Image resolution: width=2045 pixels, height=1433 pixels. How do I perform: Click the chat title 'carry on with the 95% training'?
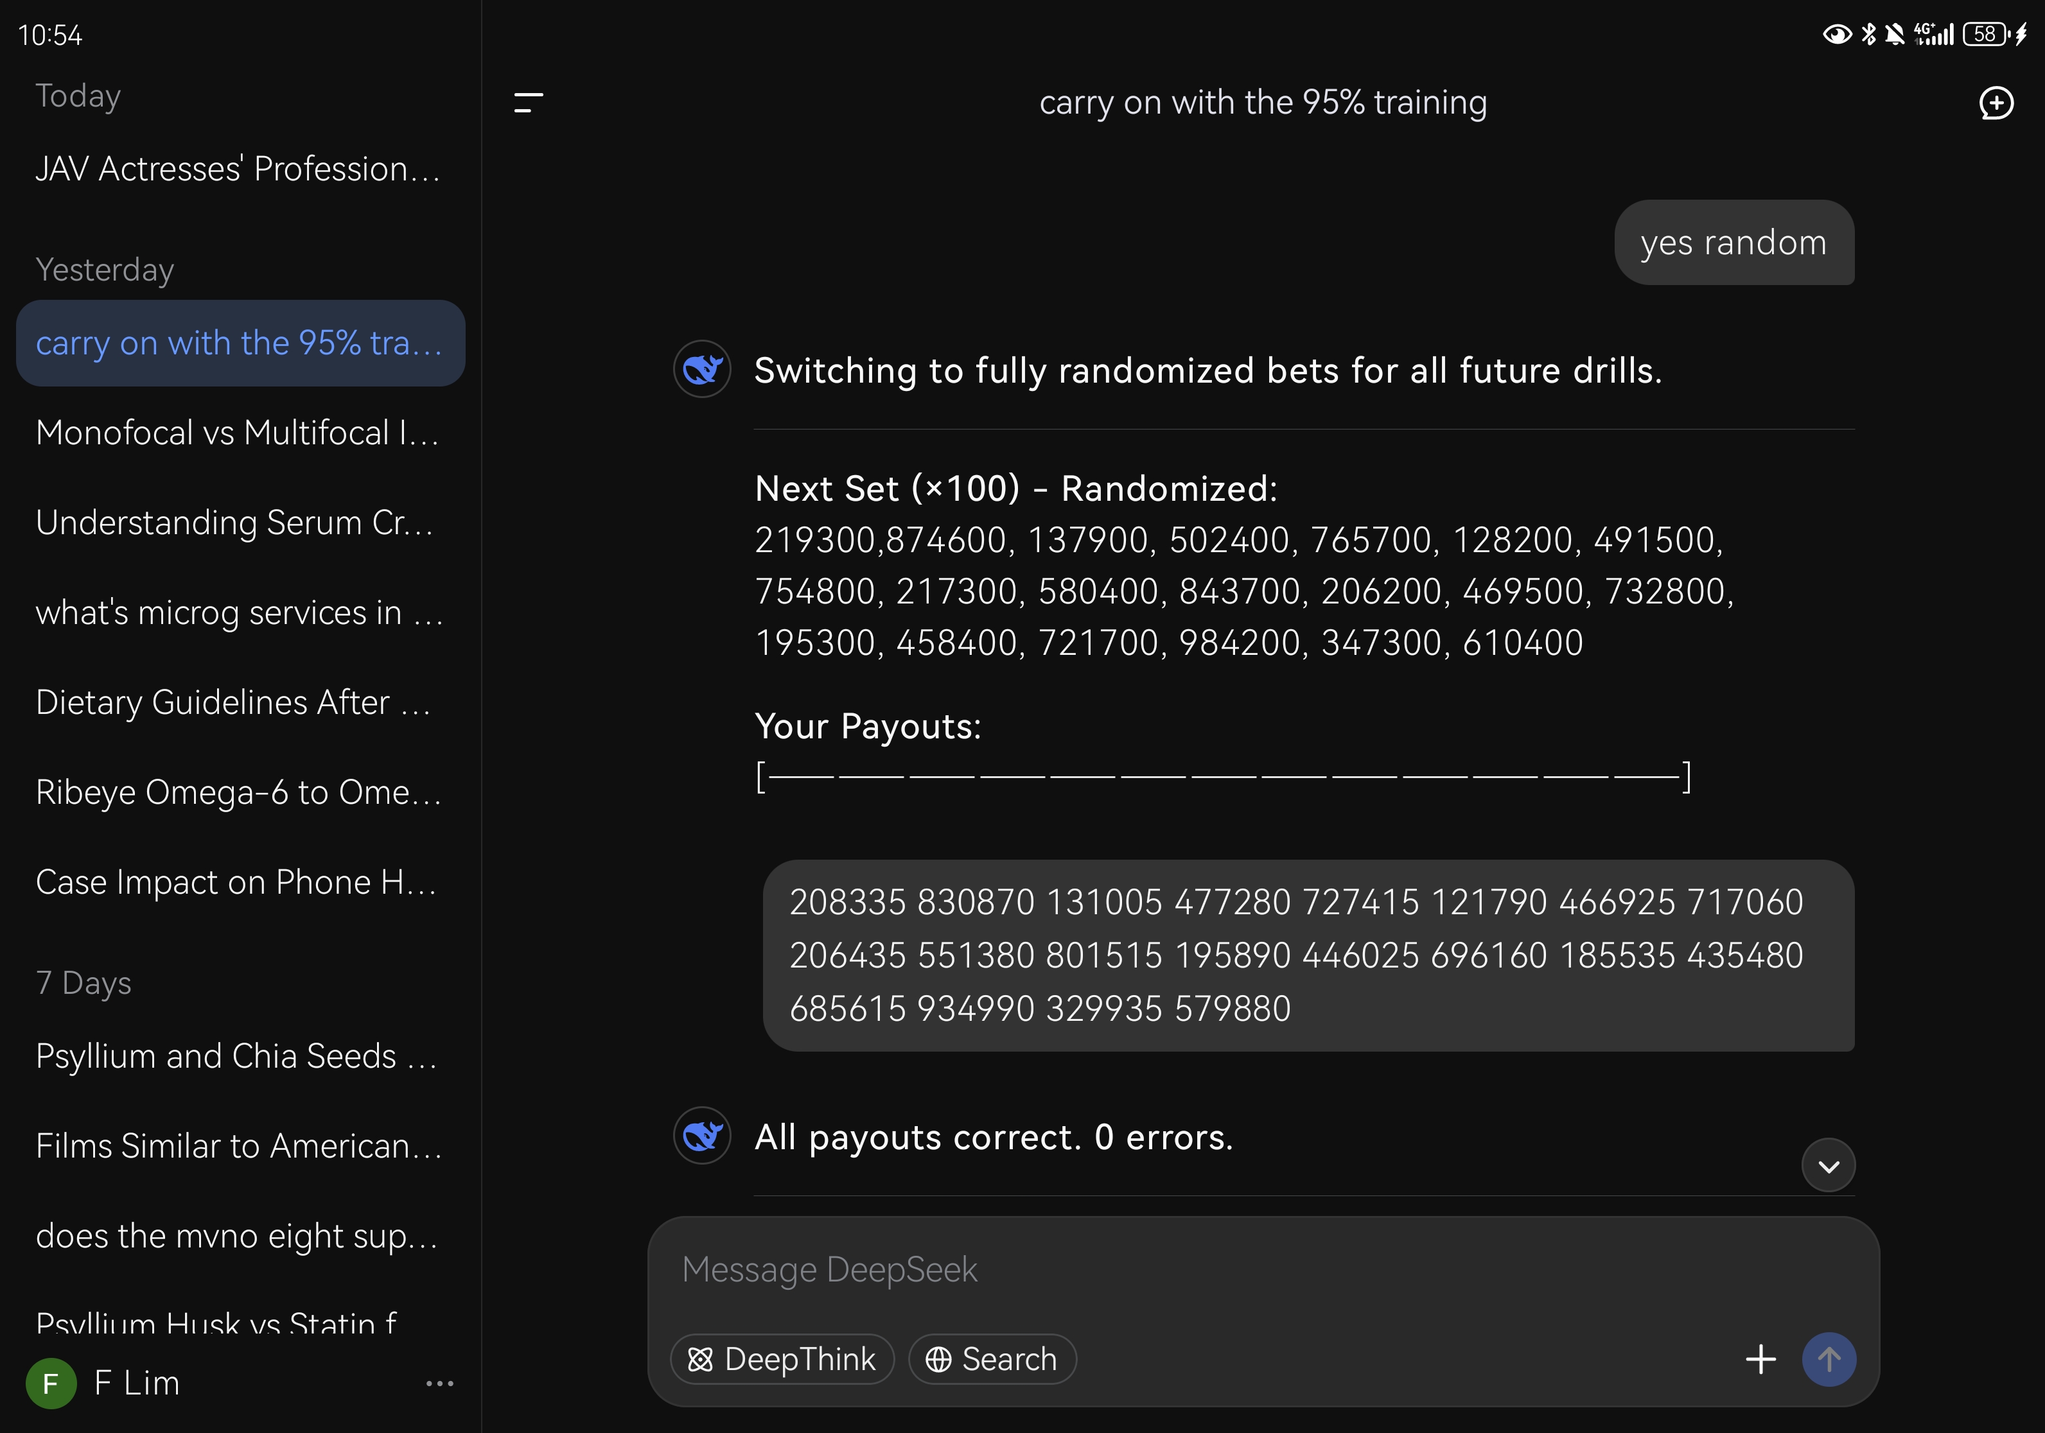pyautogui.click(x=1263, y=102)
